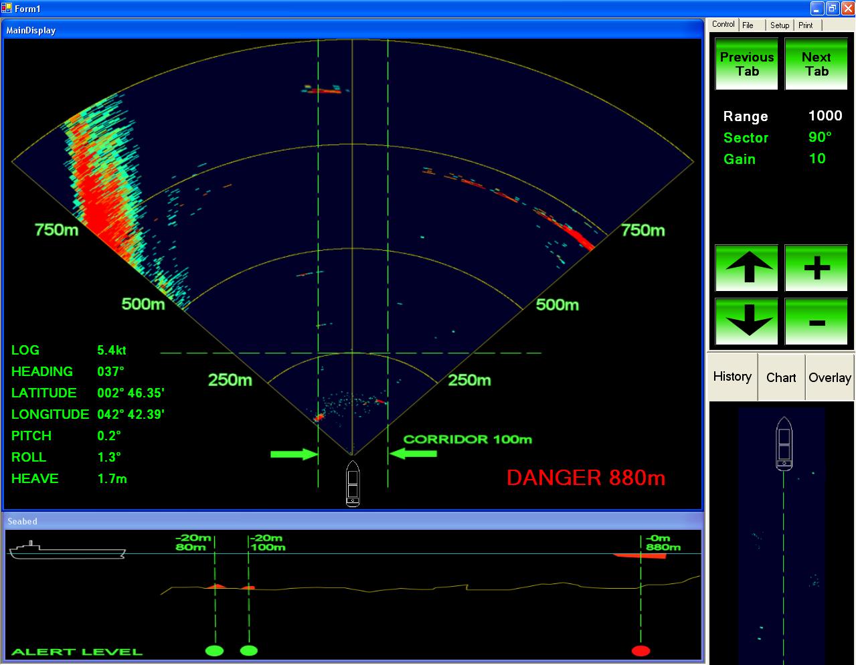This screenshot has height=665, width=856.
Task: Open the Setup tab
Action: (x=779, y=25)
